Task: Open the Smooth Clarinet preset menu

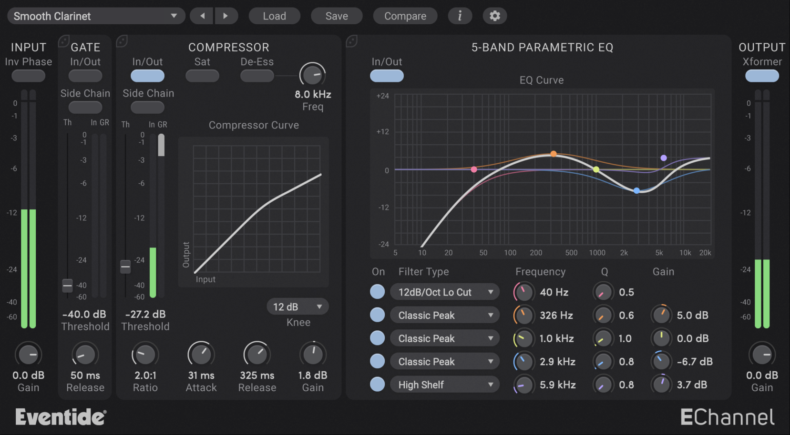Action: point(95,16)
